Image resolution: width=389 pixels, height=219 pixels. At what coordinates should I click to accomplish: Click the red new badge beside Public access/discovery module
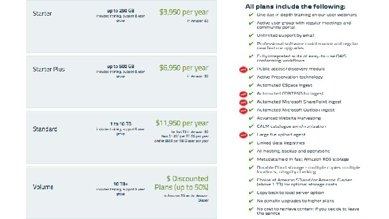pos(244,69)
